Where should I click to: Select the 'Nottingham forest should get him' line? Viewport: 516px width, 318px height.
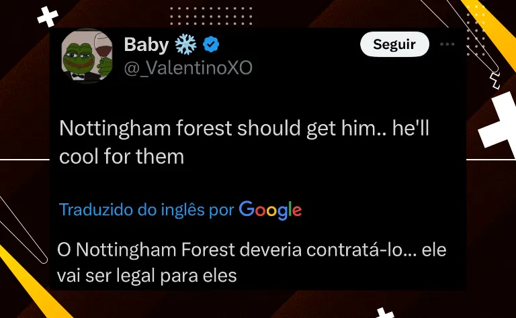(244, 127)
